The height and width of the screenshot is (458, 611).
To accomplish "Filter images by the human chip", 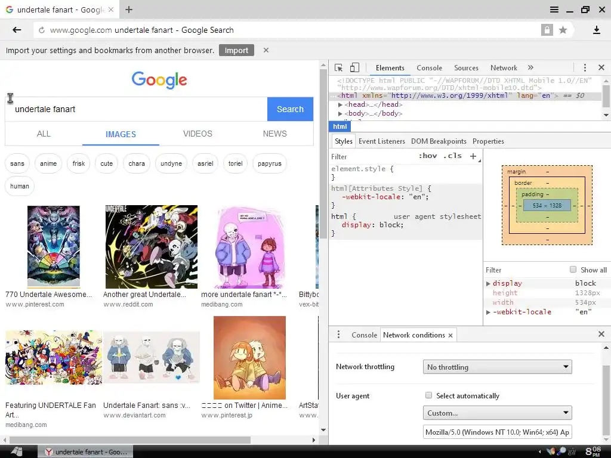I will click(x=20, y=186).
